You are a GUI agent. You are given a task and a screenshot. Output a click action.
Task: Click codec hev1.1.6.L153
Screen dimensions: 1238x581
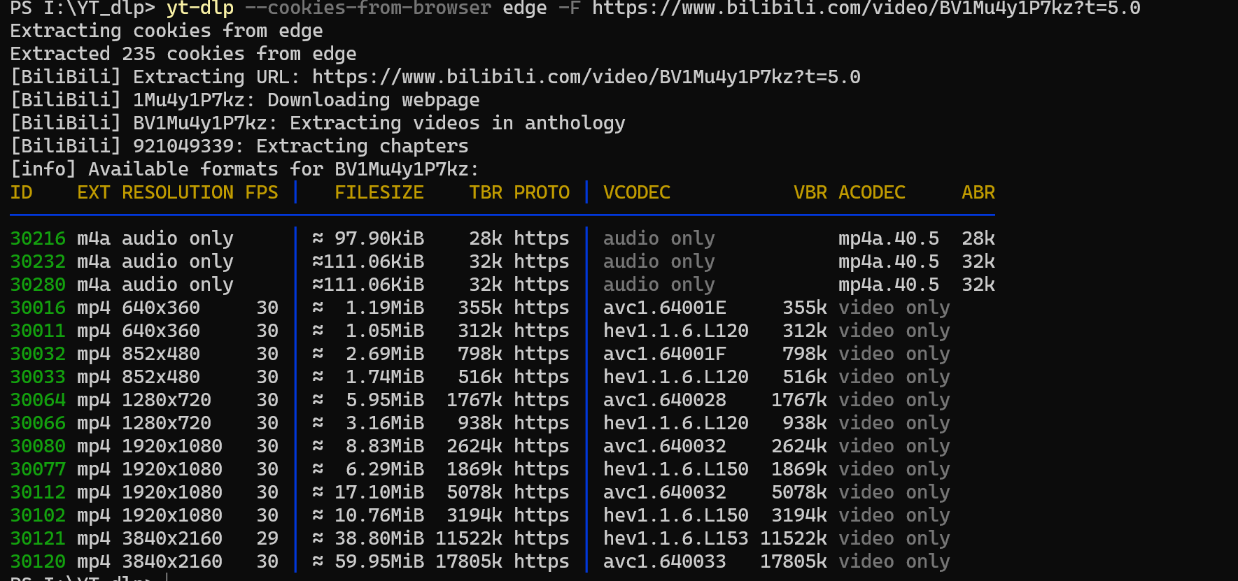click(x=676, y=538)
